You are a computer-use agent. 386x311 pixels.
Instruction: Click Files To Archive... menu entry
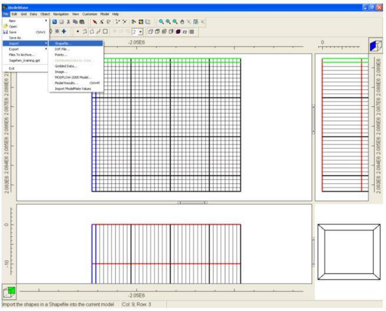tap(25, 55)
